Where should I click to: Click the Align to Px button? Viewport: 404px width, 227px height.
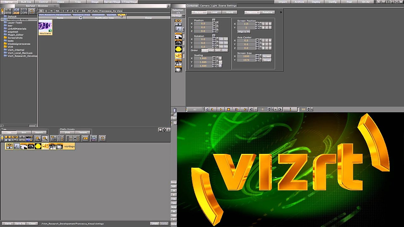pos(244,32)
